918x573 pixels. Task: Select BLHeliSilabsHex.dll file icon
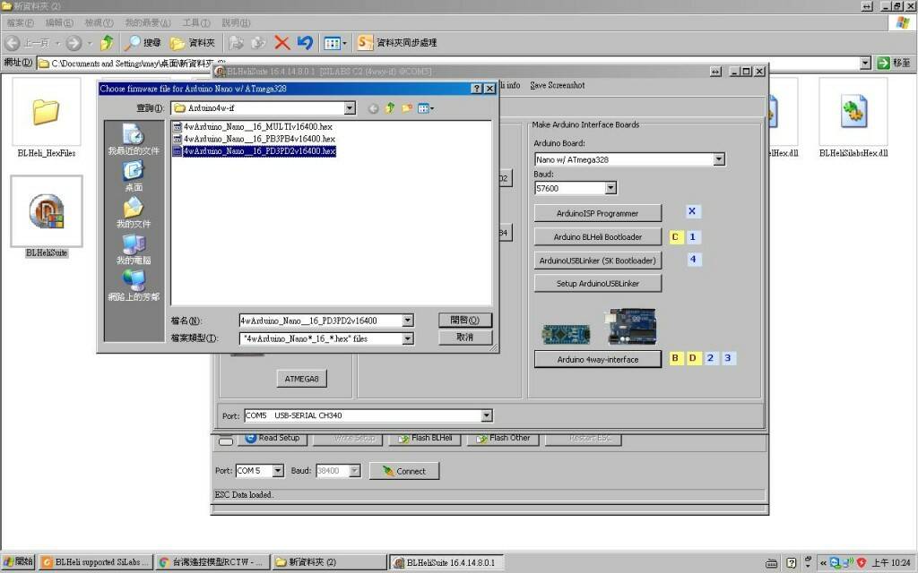click(x=853, y=119)
